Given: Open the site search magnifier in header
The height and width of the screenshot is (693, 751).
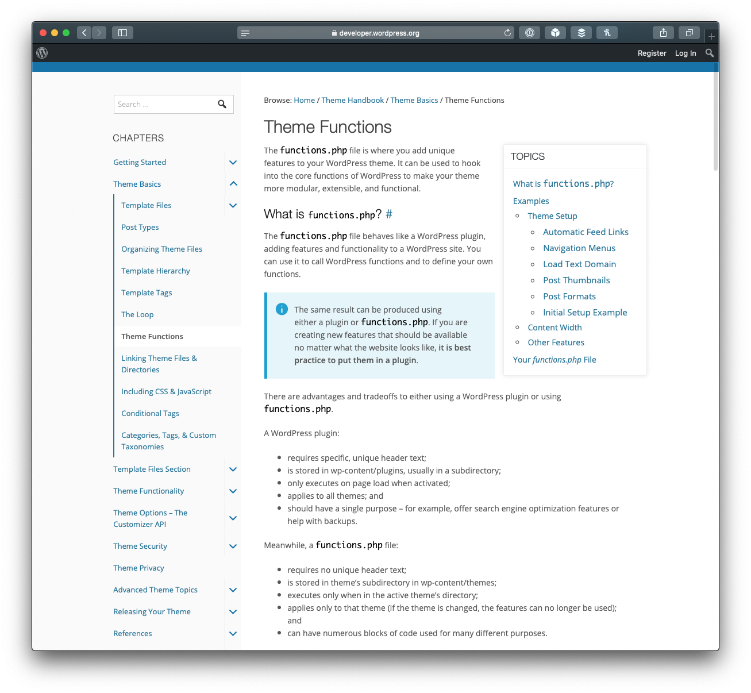Looking at the screenshot, I should click(x=710, y=53).
